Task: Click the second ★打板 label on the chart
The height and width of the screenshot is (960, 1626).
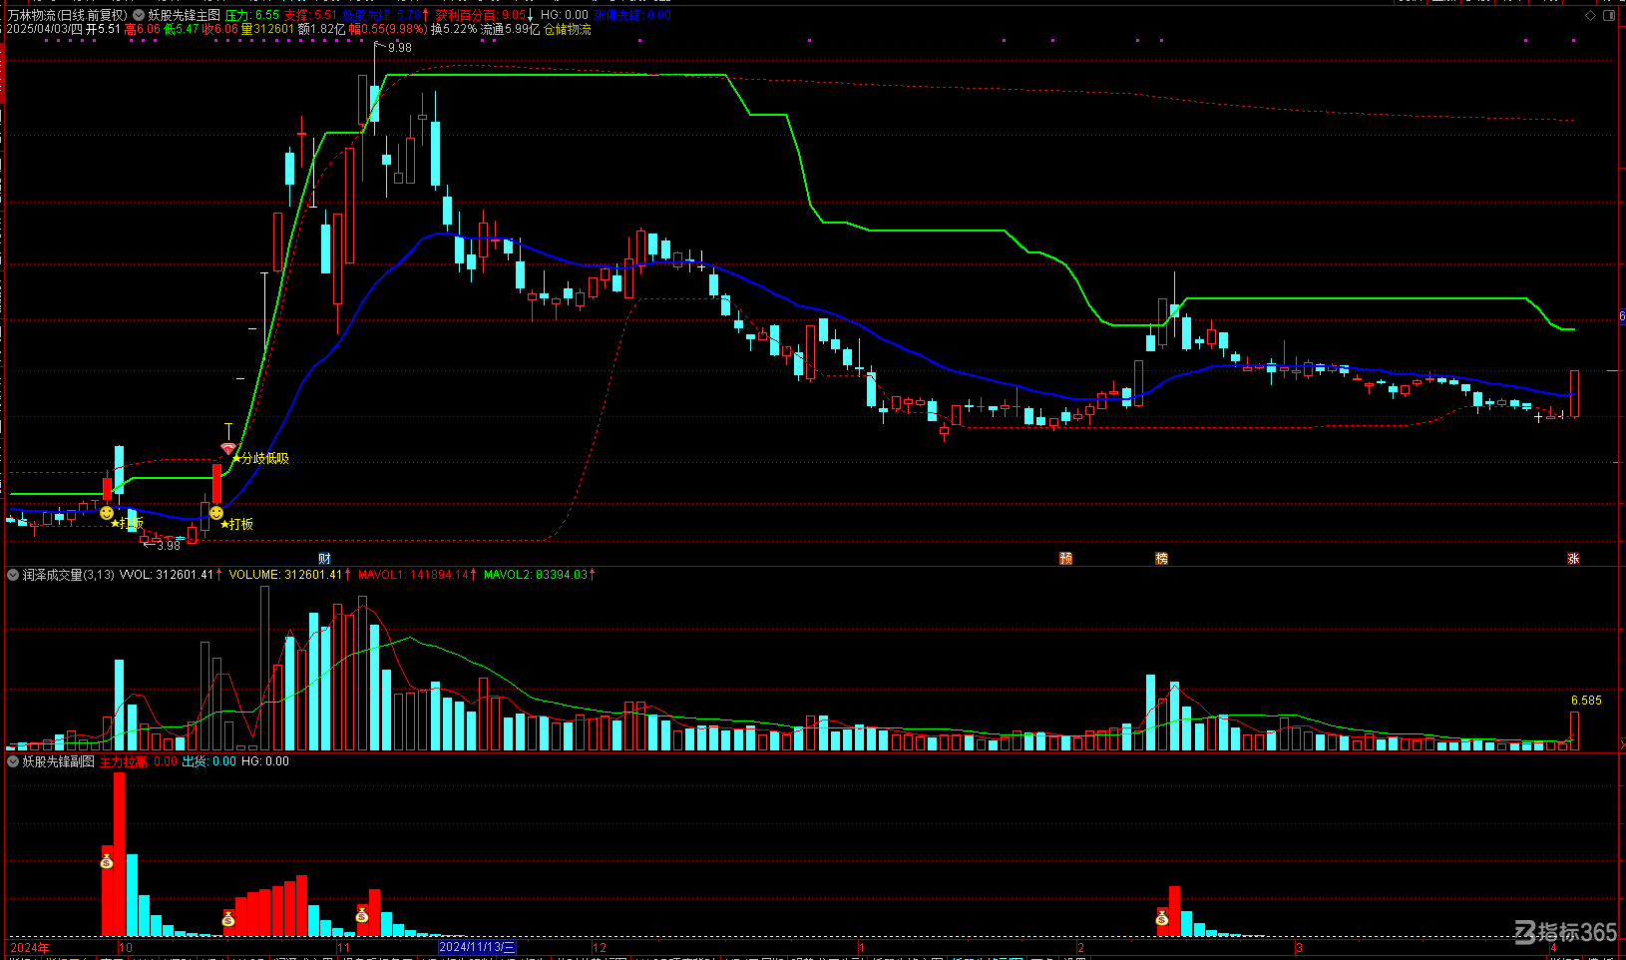Action: tap(237, 524)
